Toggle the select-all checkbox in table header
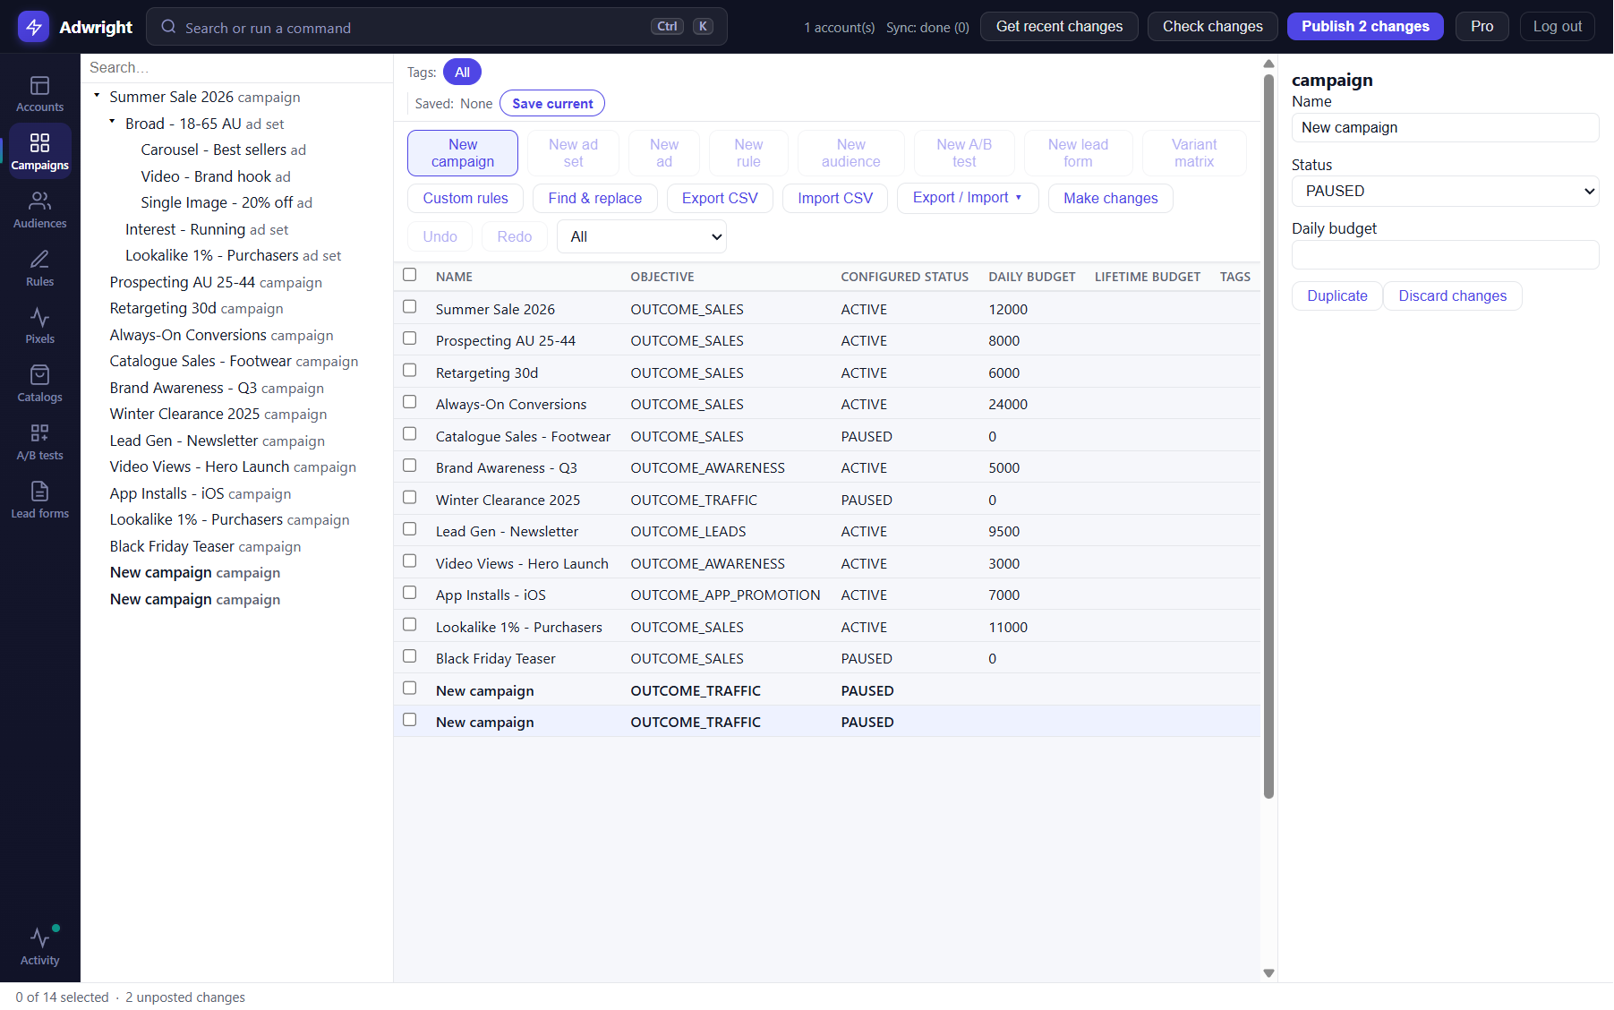 (x=410, y=275)
